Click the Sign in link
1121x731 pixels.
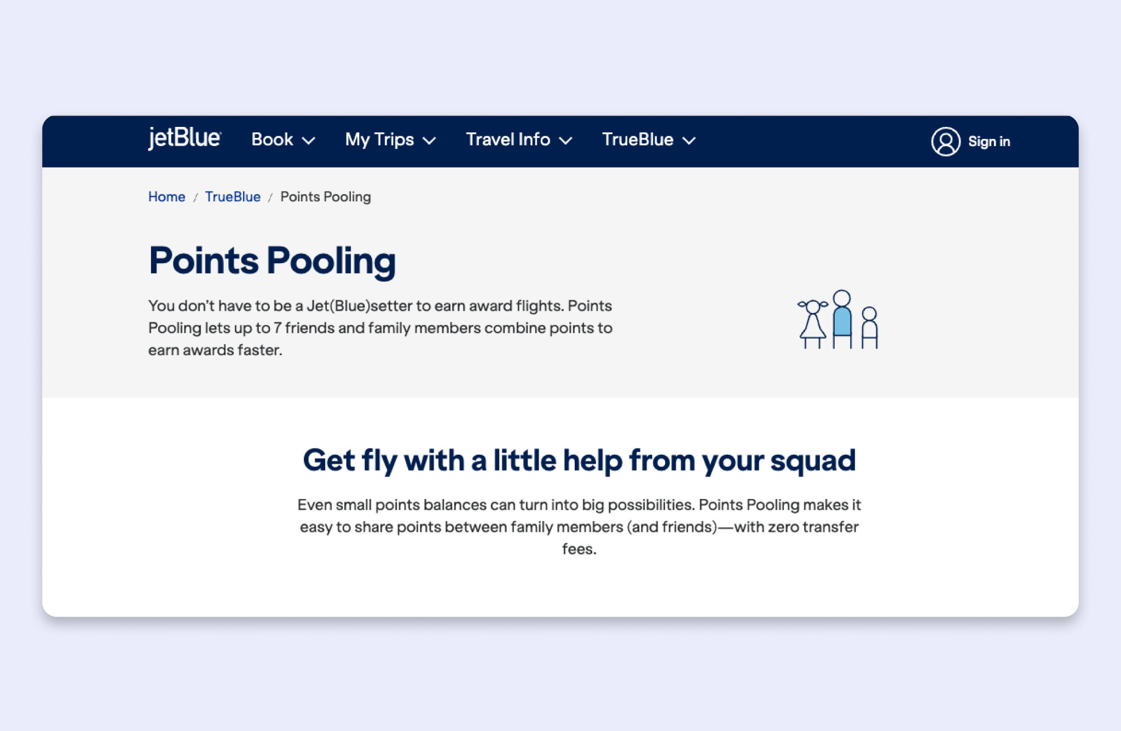pos(989,141)
